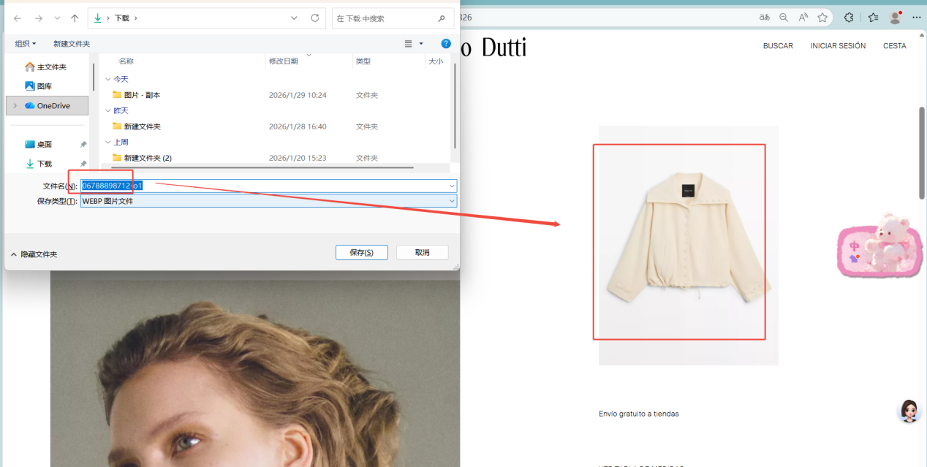Click the 2026/1/20 15:23 date cell
This screenshot has height=467, width=927.
click(x=298, y=158)
